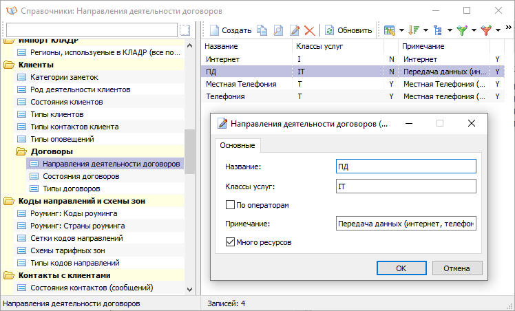Click the icon next to search box

[x=185, y=30]
